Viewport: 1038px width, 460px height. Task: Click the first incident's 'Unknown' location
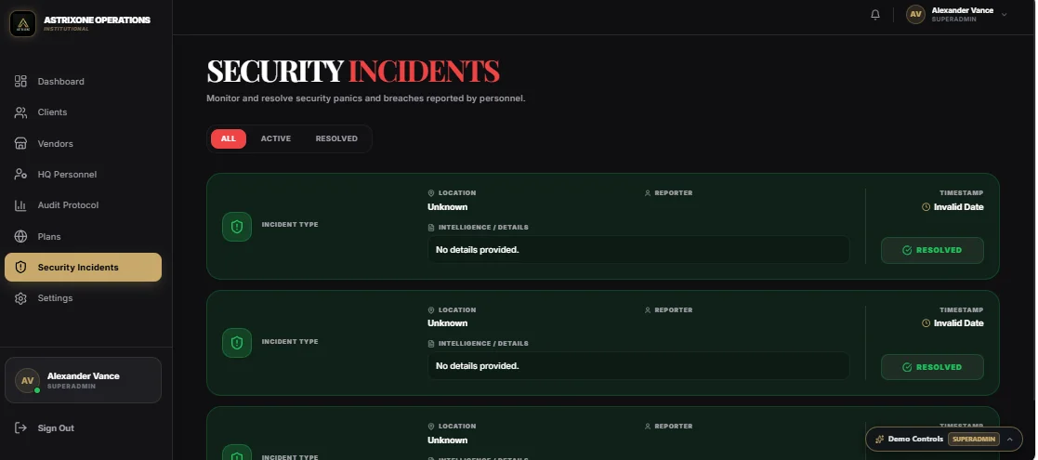pos(448,206)
